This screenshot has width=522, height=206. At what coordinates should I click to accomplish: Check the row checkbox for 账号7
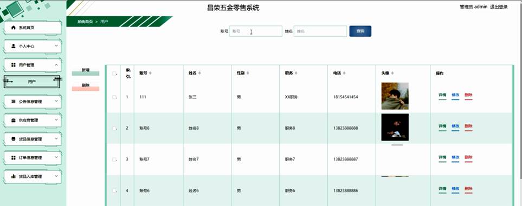pyautogui.click(x=114, y=160)
